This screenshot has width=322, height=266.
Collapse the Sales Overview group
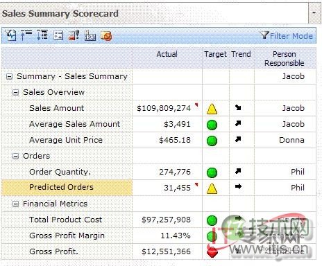click(x=15, y=93)
